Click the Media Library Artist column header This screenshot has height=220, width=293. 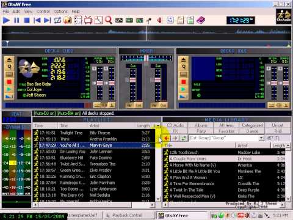point(253,145)
